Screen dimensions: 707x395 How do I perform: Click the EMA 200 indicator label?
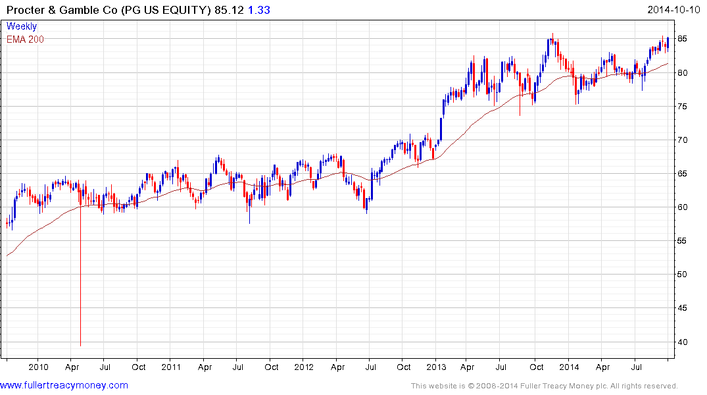coord(26,39)
